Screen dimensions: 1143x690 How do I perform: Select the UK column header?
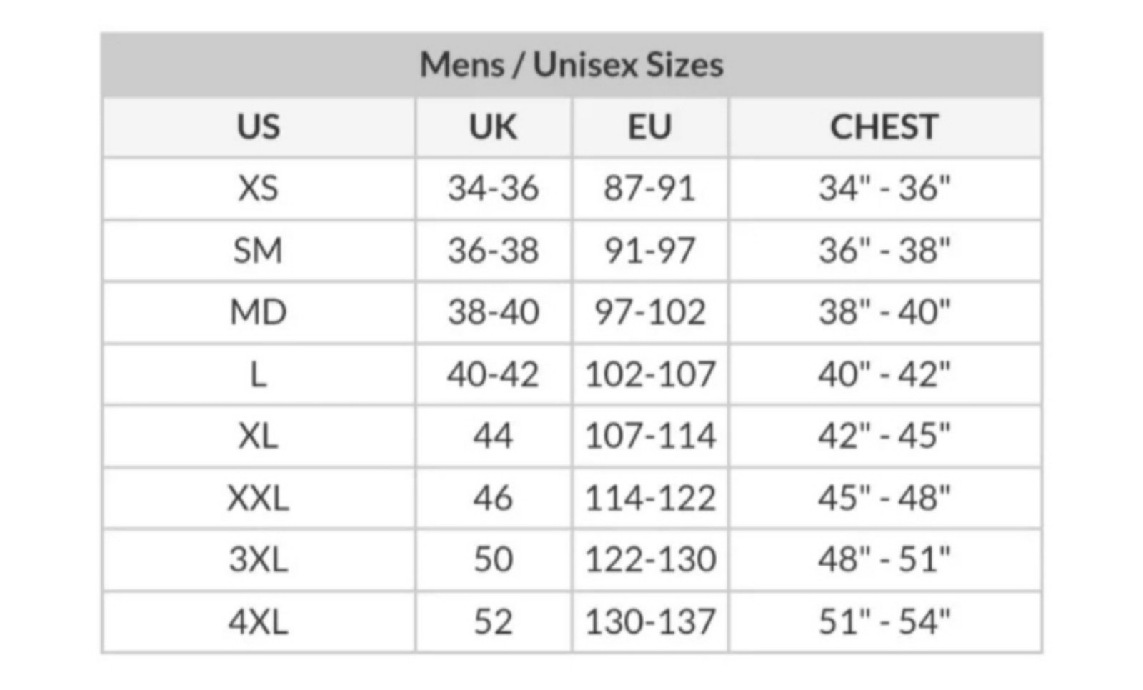[493, 127]
